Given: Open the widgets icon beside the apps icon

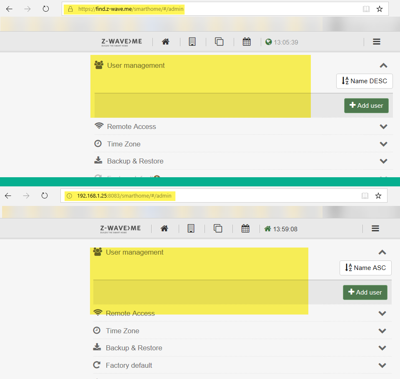Looking at the screenshot, I should 219,42.
